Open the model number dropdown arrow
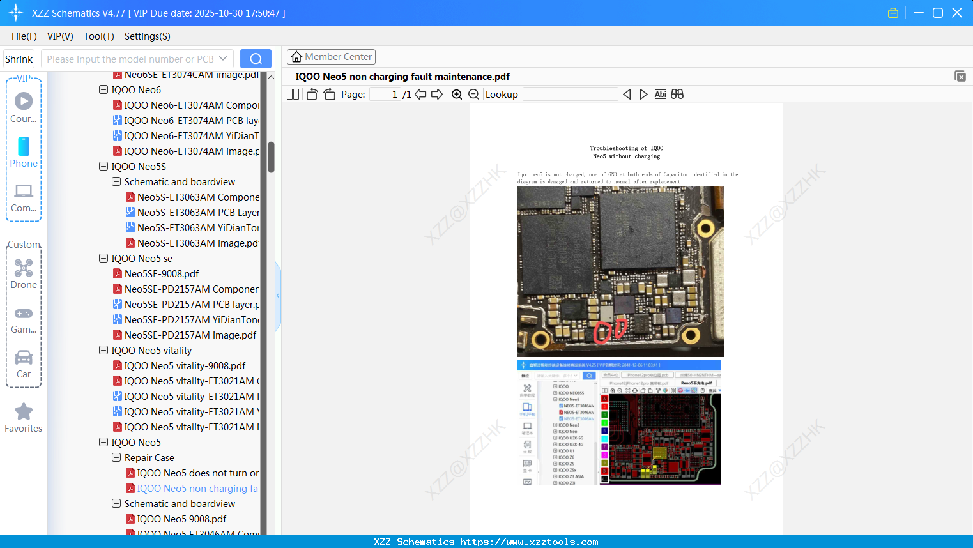973x548 pixels. coord(223,59)
